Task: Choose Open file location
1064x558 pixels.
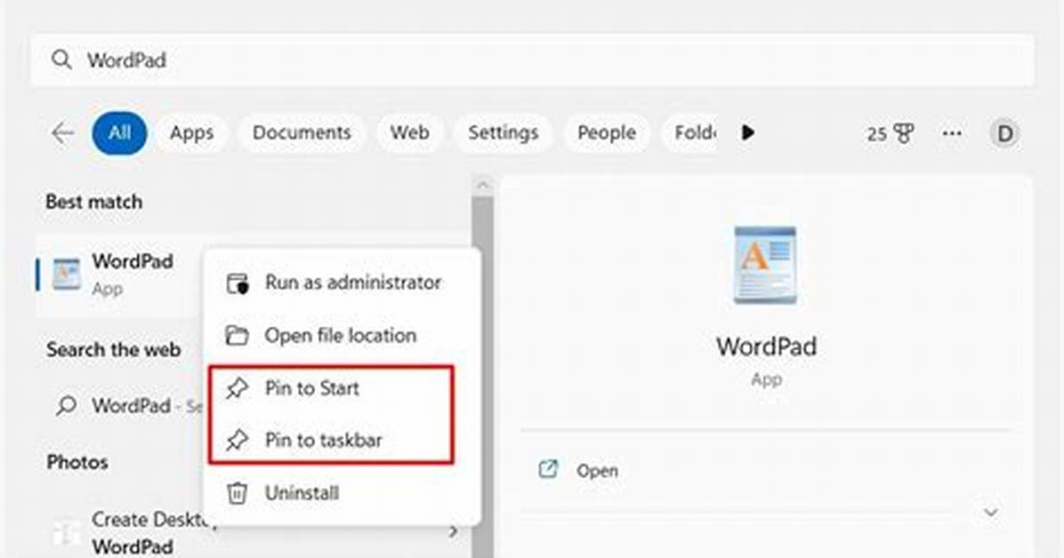Action: click(343, 336)
